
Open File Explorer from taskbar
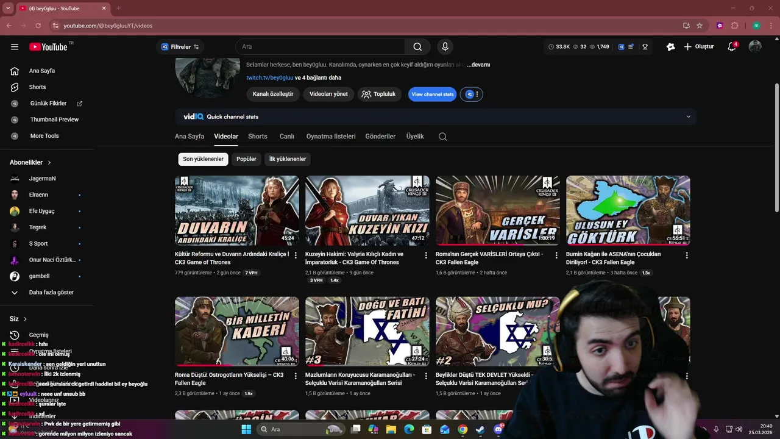391,429
